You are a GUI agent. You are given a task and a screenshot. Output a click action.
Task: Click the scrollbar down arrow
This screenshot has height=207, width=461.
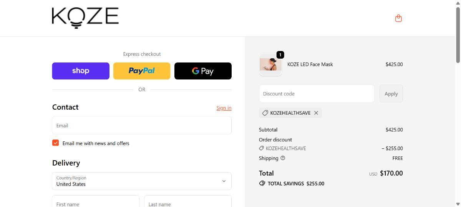click(458, 204)
